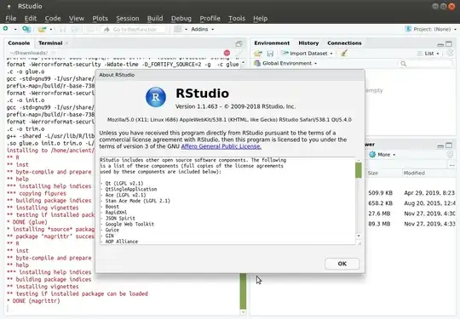
Task: Open the Addins dropdown
Action: pos(203,29)
